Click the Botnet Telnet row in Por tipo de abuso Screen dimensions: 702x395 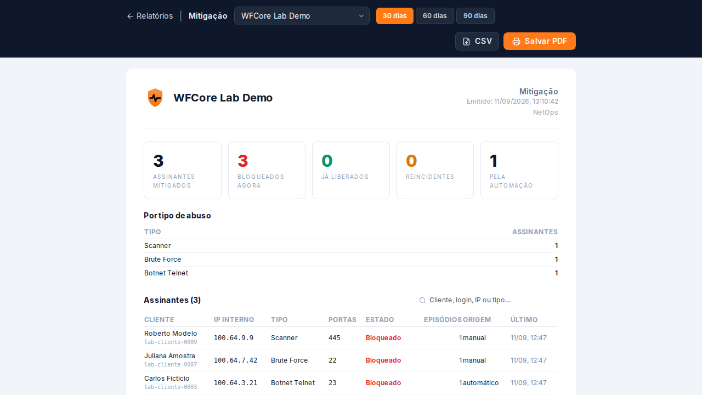click(x=351, y=273)
